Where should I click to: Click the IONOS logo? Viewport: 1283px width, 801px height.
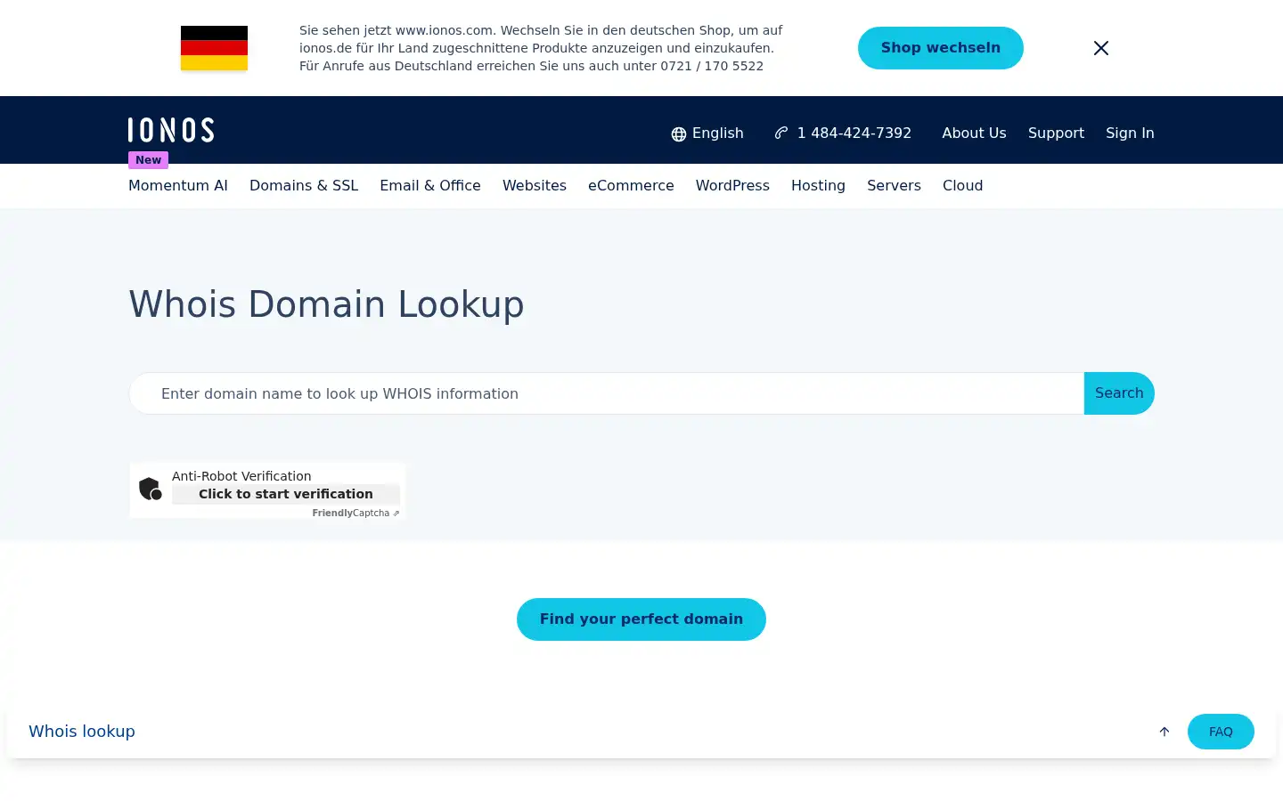click(171, 130)
